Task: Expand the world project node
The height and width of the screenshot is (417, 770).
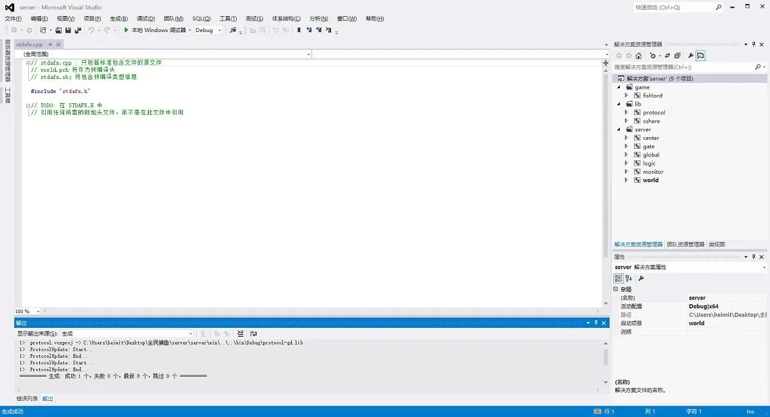Action: (627, 180)
